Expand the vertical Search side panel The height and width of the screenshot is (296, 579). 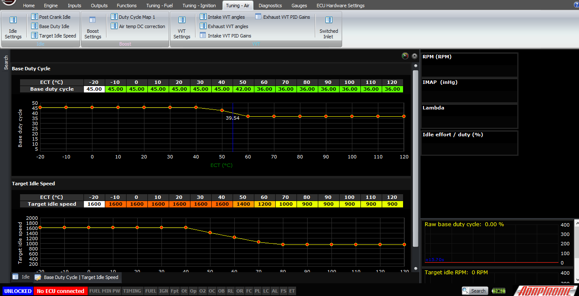6,63
